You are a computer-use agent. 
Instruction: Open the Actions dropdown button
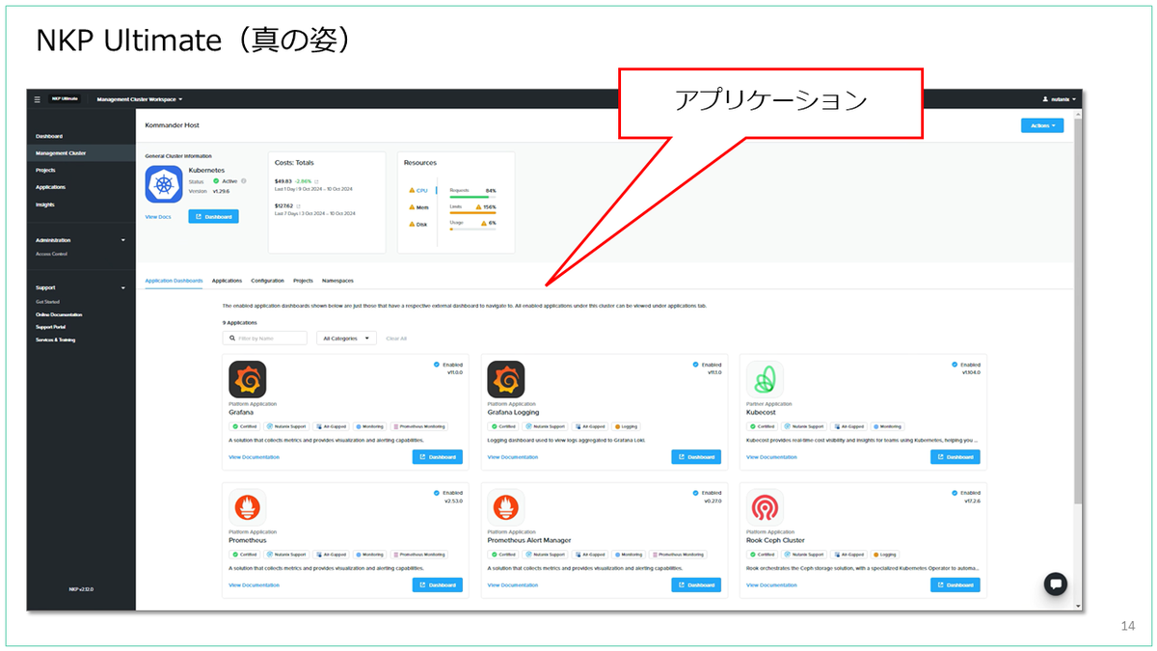1042,125
